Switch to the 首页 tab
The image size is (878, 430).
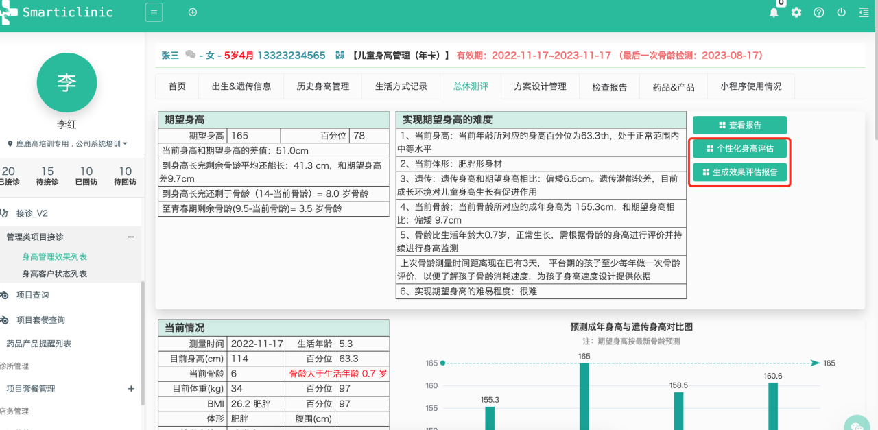pyautogui.click(x=177, y=86)
